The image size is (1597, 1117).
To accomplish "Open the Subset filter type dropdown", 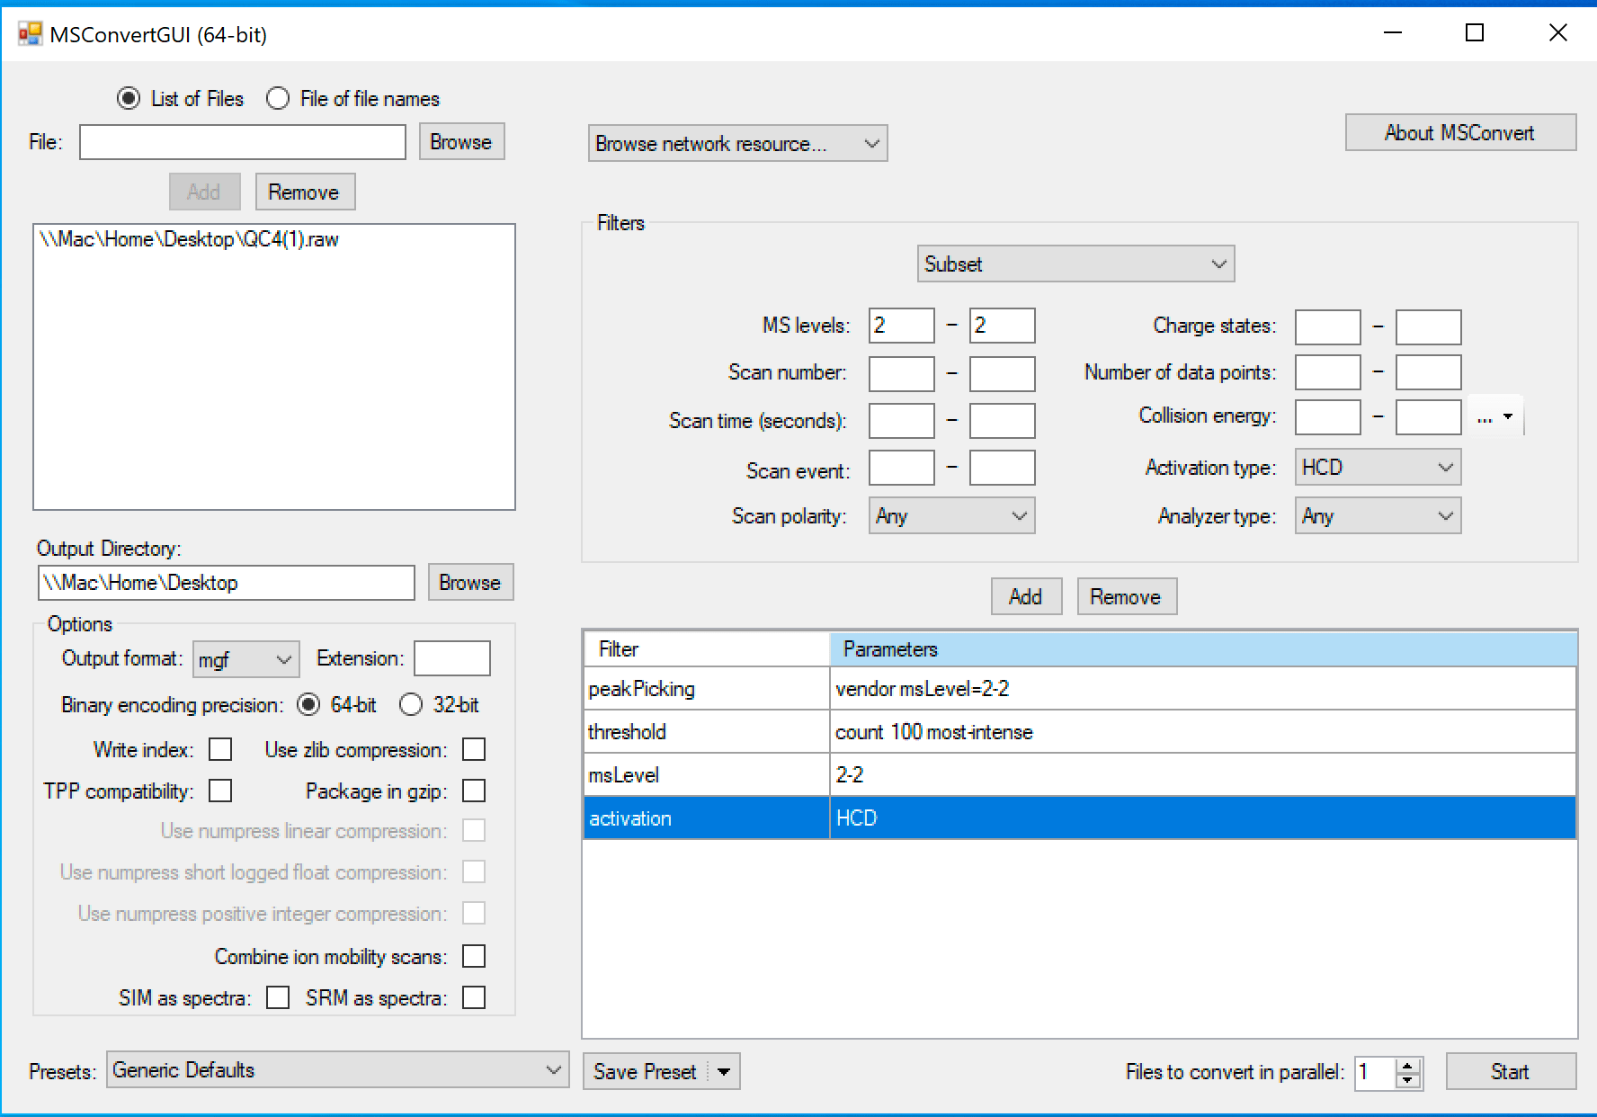I will click(1075, 264).
